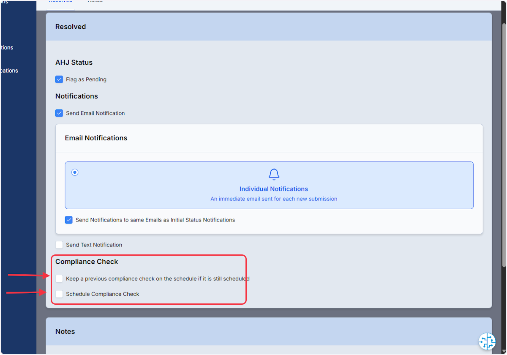This screenshot has width=507, height=355.
Task: Open the circuit-brain assistant icon at bottom right
Action: (x=487, y=341)
